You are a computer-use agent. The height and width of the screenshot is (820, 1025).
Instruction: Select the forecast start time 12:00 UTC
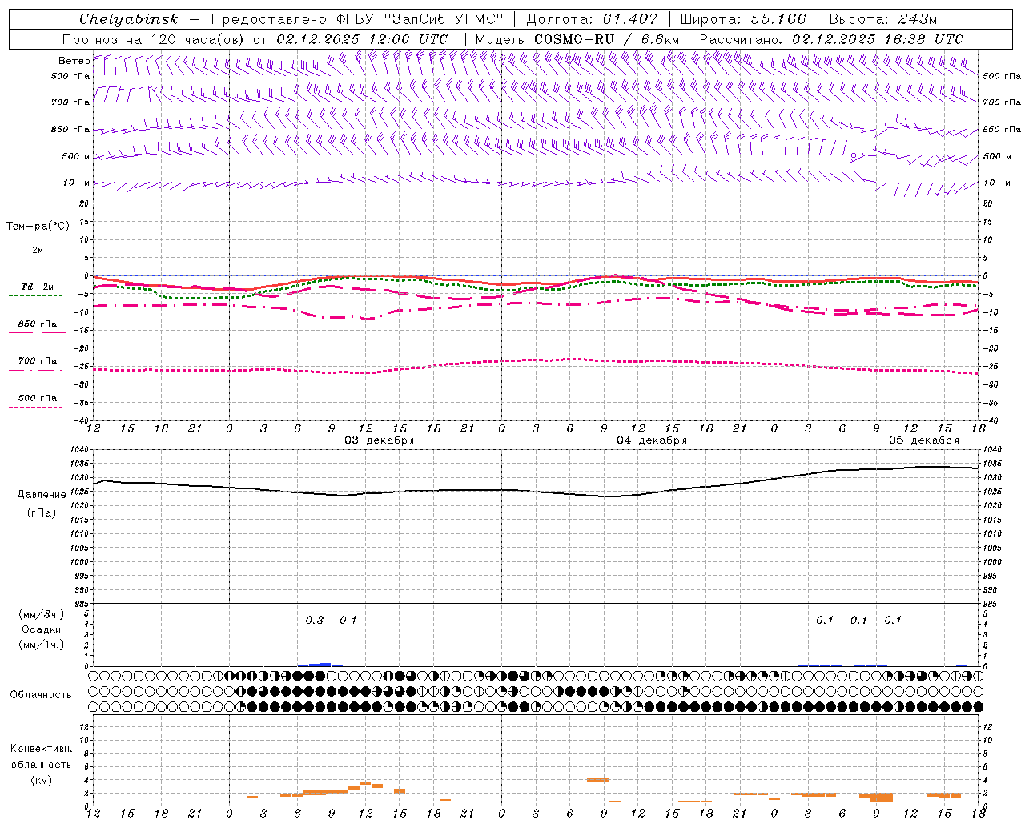408,39
